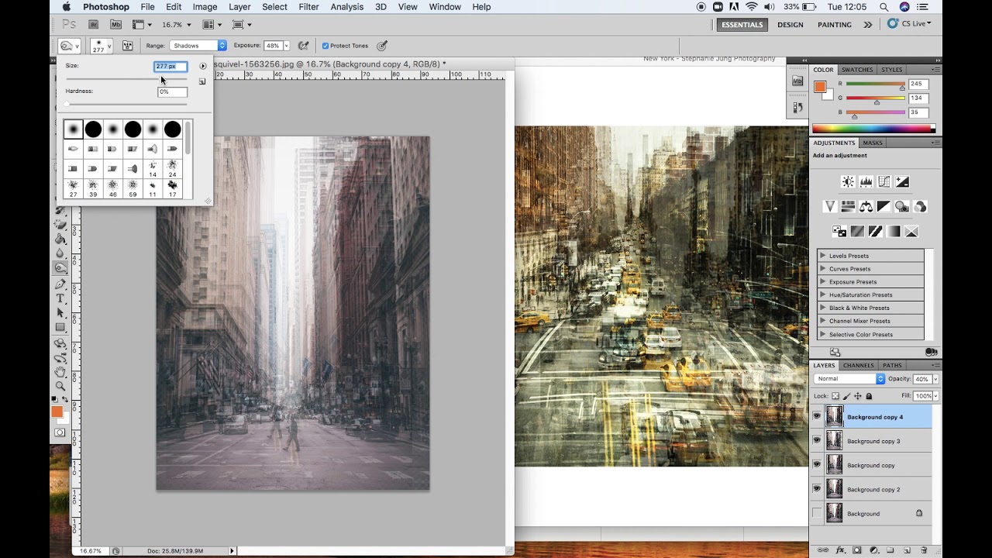Launch Mini Bridge from the application bar
992x558 pixels.
115,25
